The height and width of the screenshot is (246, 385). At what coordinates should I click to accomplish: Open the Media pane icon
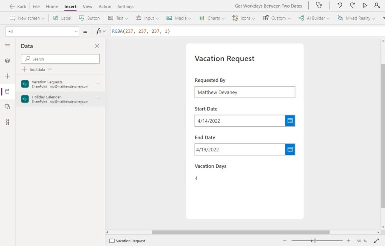point(8,107)
